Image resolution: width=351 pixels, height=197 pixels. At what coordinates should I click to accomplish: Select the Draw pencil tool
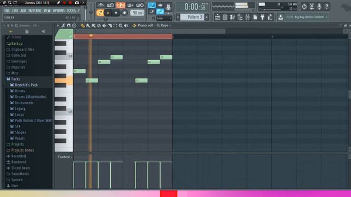click(83, 26)
